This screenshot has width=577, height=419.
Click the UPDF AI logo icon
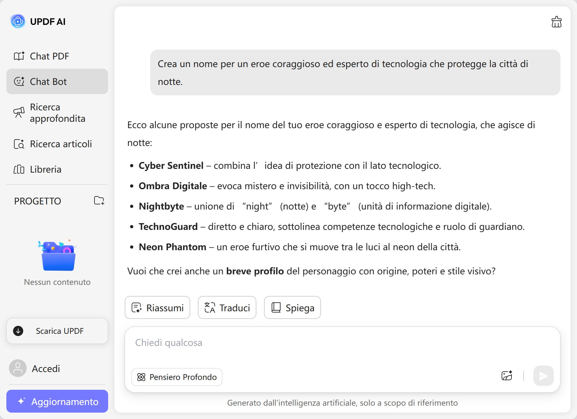click(x=18, y=22)
